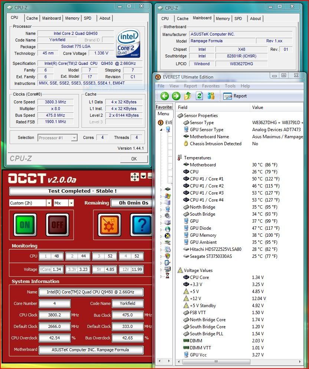
Task: Expand the Windows flag node in tree
Action: [161, 196]
